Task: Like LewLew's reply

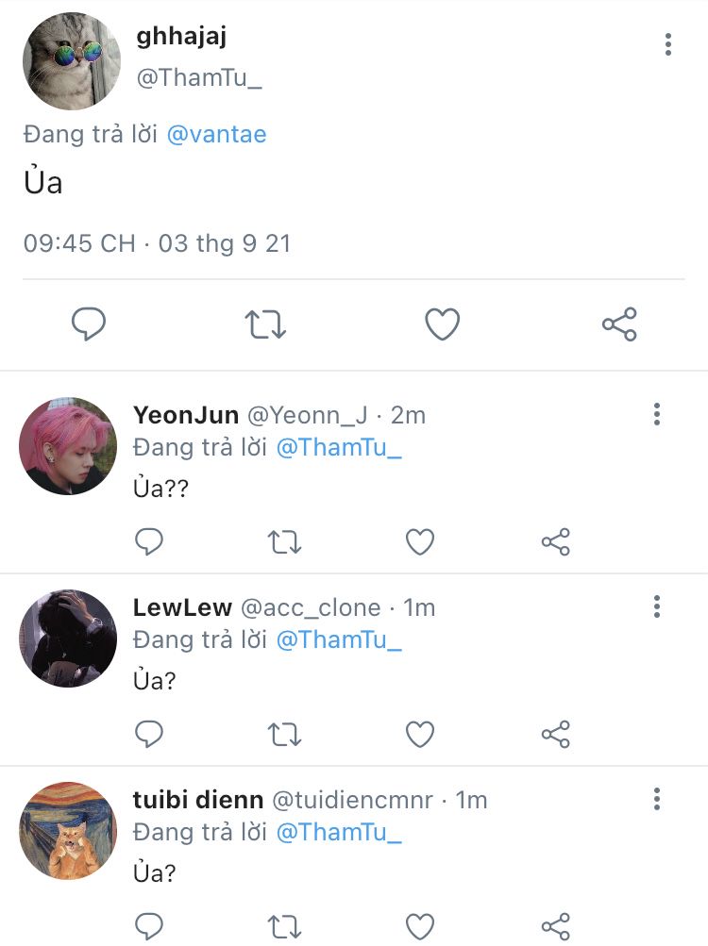Action: coord(420,734)
